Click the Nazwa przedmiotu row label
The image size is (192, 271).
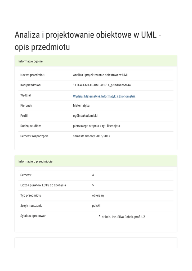(x=33, y=75)
